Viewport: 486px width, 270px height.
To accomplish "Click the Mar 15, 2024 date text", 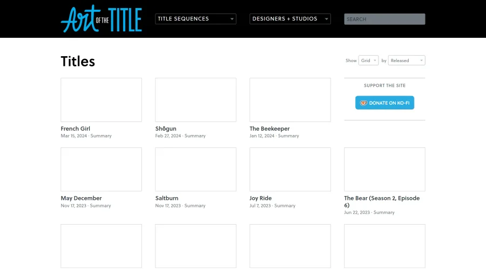I will [74, 136].
